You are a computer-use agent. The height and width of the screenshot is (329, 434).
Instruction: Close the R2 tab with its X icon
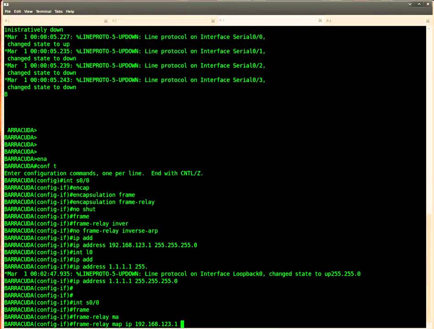(x=213, y=21)
